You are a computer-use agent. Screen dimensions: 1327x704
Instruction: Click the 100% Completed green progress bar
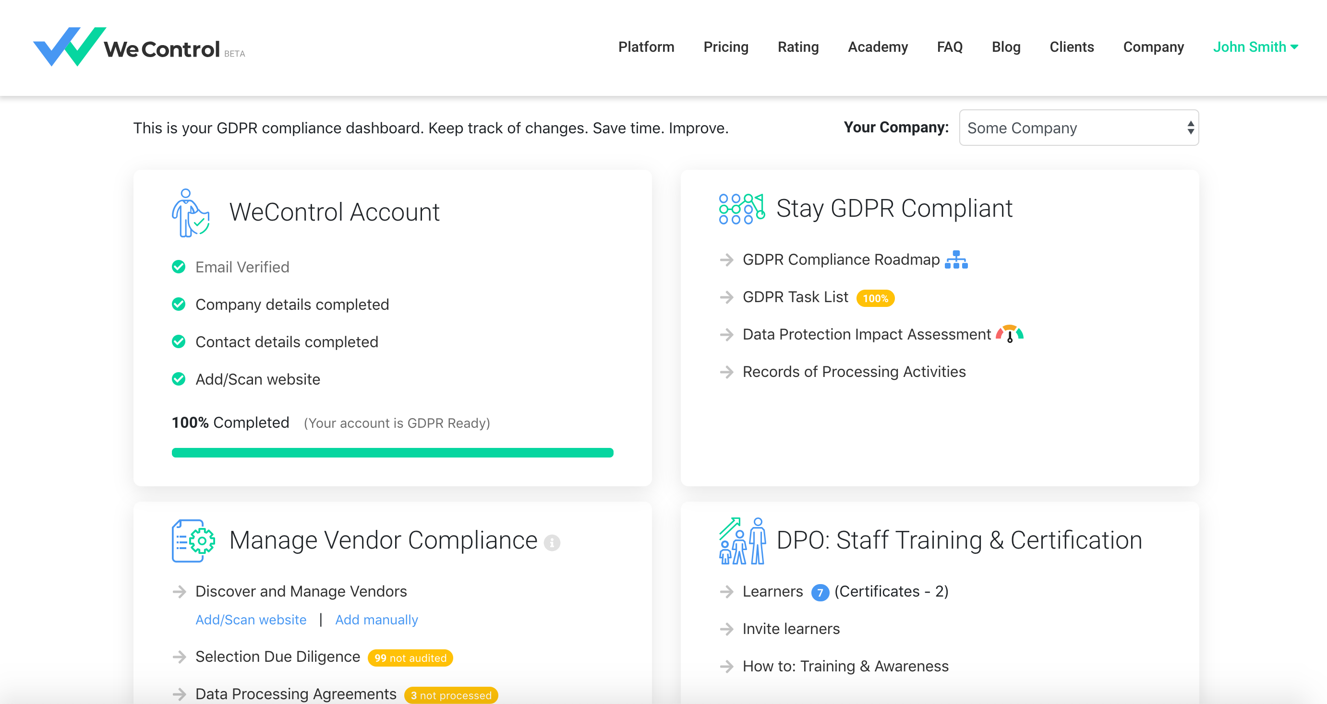coord(392,453)
